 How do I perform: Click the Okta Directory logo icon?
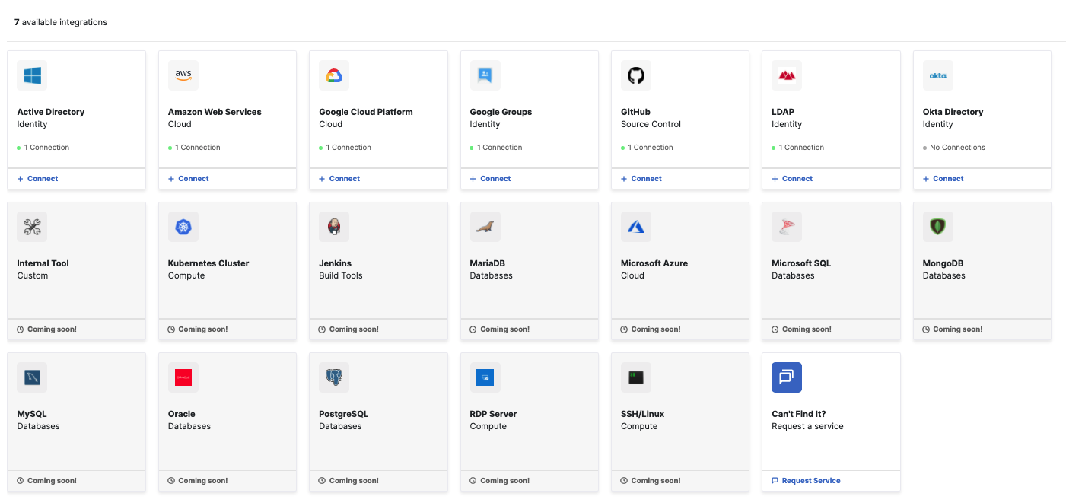point(938,75)
